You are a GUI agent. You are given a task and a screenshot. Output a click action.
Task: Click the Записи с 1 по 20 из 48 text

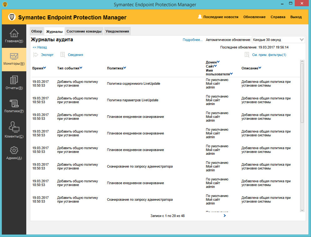(167, 216)
